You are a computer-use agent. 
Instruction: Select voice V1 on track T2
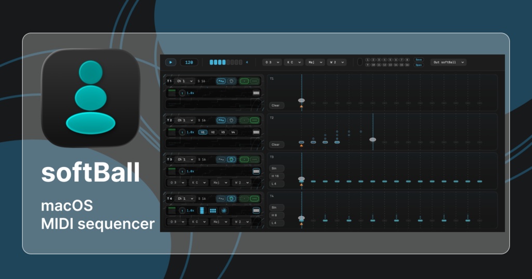tap(203, 132)
